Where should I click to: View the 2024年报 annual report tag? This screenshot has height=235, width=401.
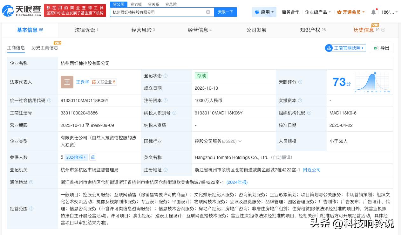pyautogui.click(x=75, y=157)
